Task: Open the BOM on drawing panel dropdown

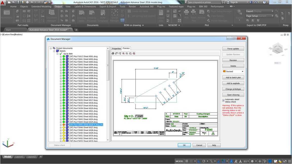Action: pyautogui.click(x=143, y=25)
